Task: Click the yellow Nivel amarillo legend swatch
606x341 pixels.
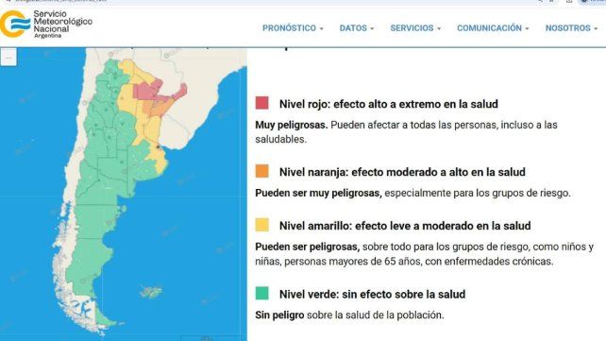Action: [x=262, y=225]
